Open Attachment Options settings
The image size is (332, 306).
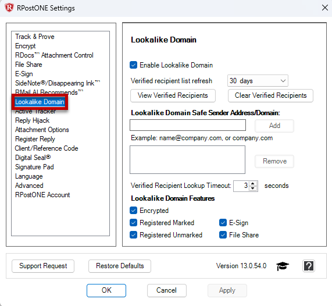coord(42,130)
